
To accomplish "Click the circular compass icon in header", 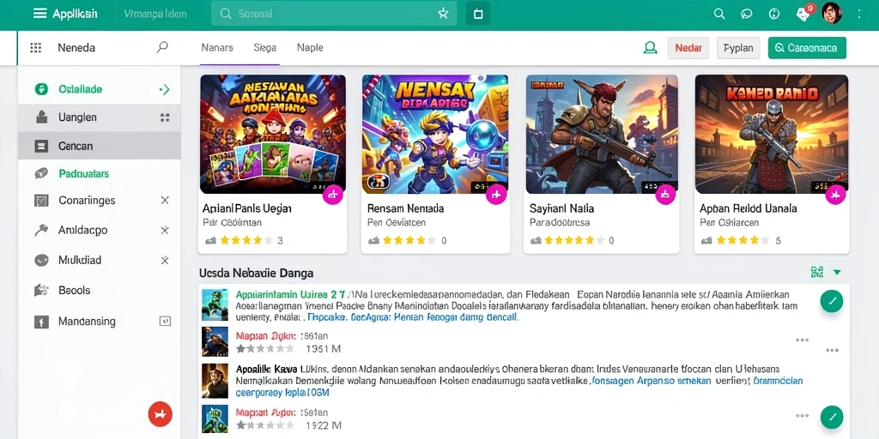I will pos(774,14).
